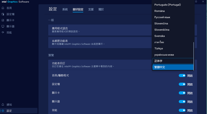Click the 應用程式語言 setting row

click(x=123, y=30)
